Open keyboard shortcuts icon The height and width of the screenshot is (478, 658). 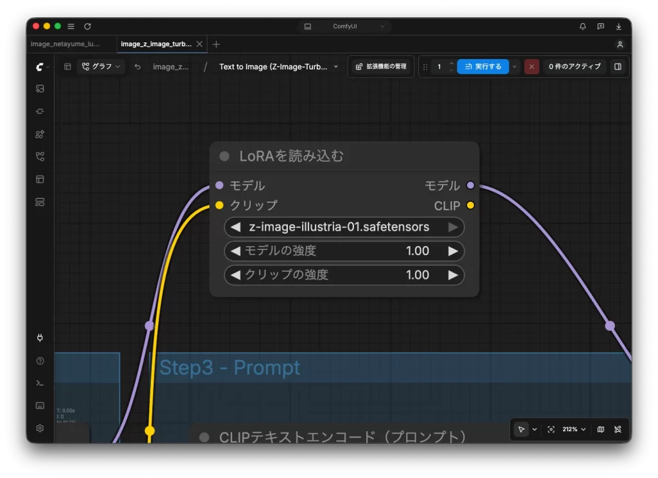tap(40, 405)
